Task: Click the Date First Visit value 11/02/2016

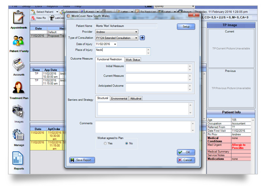Action: click(241, 131)
